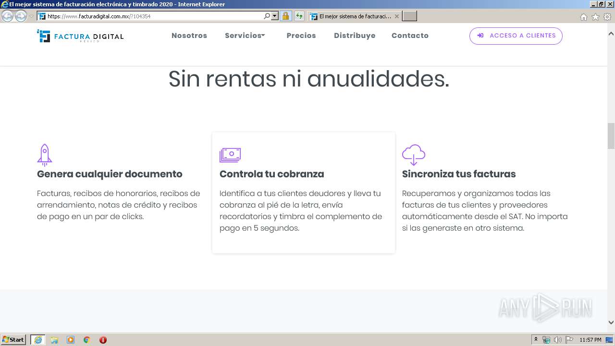Click the Facturas, recibos de honorarios paragraph

pos(119,205)
